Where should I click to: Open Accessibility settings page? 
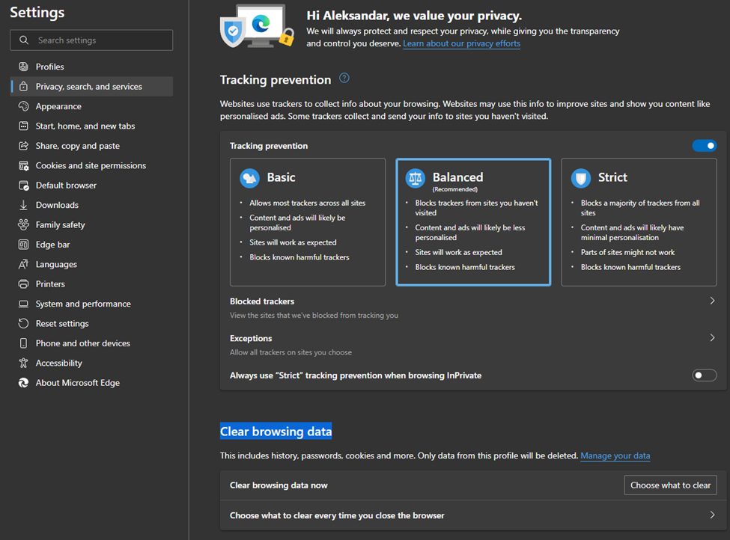point(91,363)
